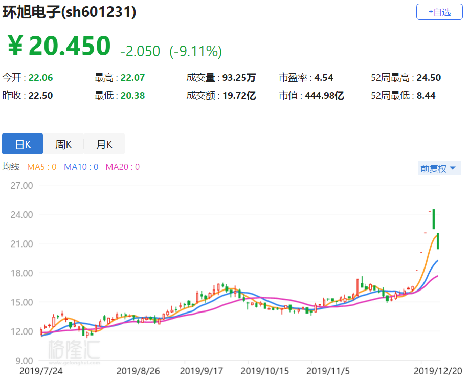Click the 市值 value 444.98亿

(x=324, y=96)
